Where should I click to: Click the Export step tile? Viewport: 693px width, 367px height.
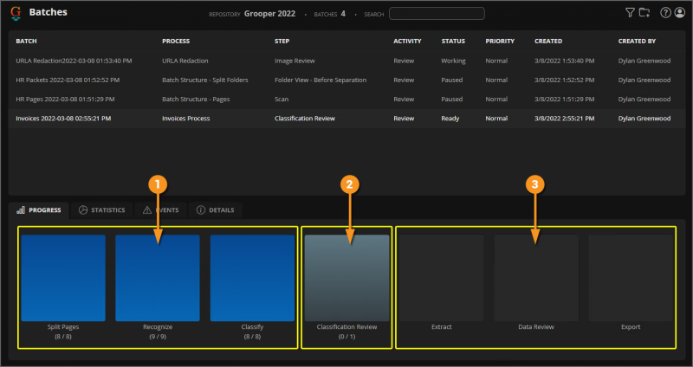click(631, 277)
